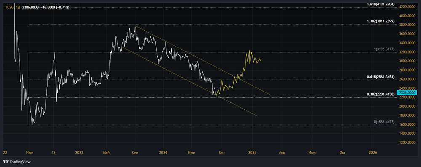Click the Fibonacci label 1.382(3811.2899)

click(x=381, y=21)
